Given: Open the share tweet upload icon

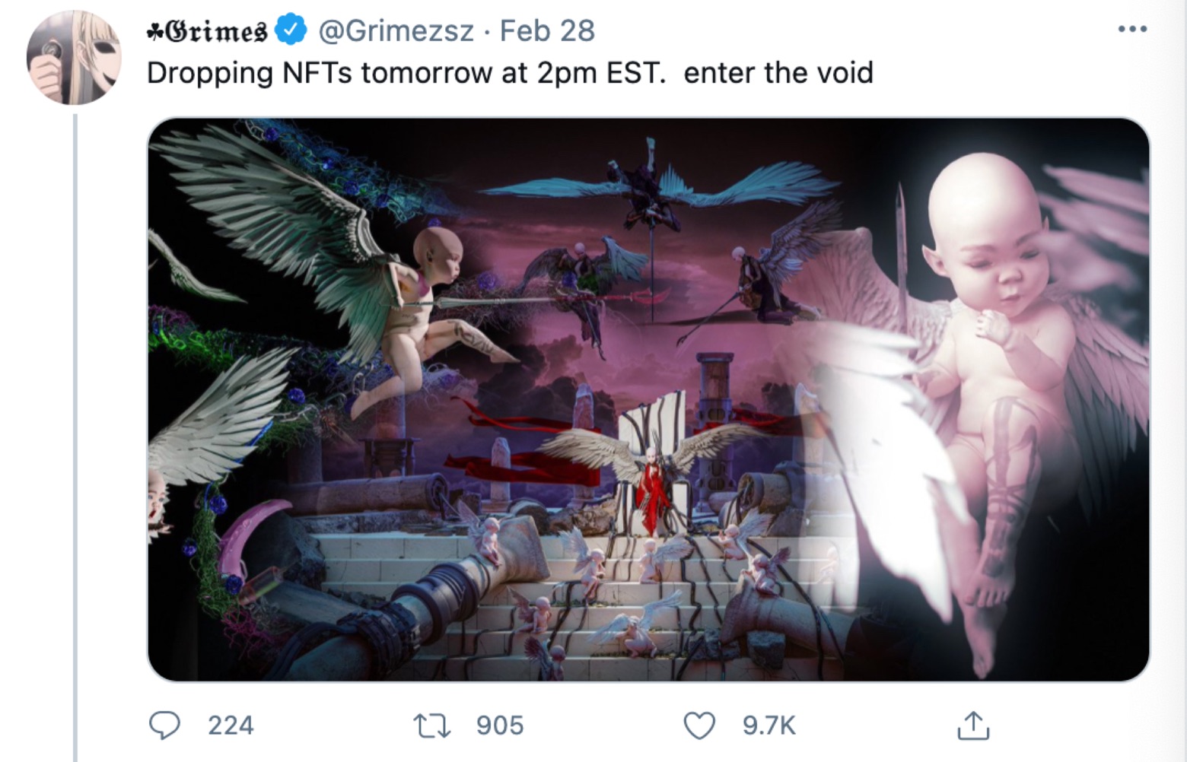Looking at the screenshot, I should click(972, 725).
